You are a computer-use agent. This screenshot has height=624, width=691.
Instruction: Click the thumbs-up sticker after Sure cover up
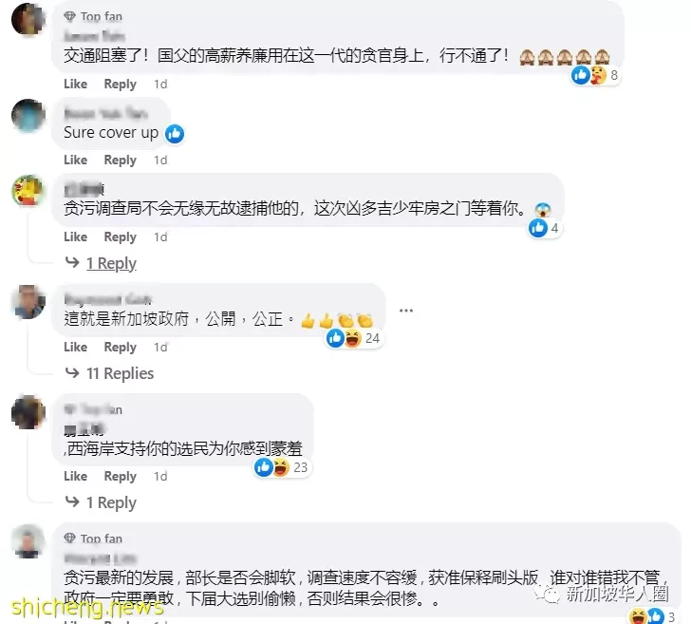point(175,134)
